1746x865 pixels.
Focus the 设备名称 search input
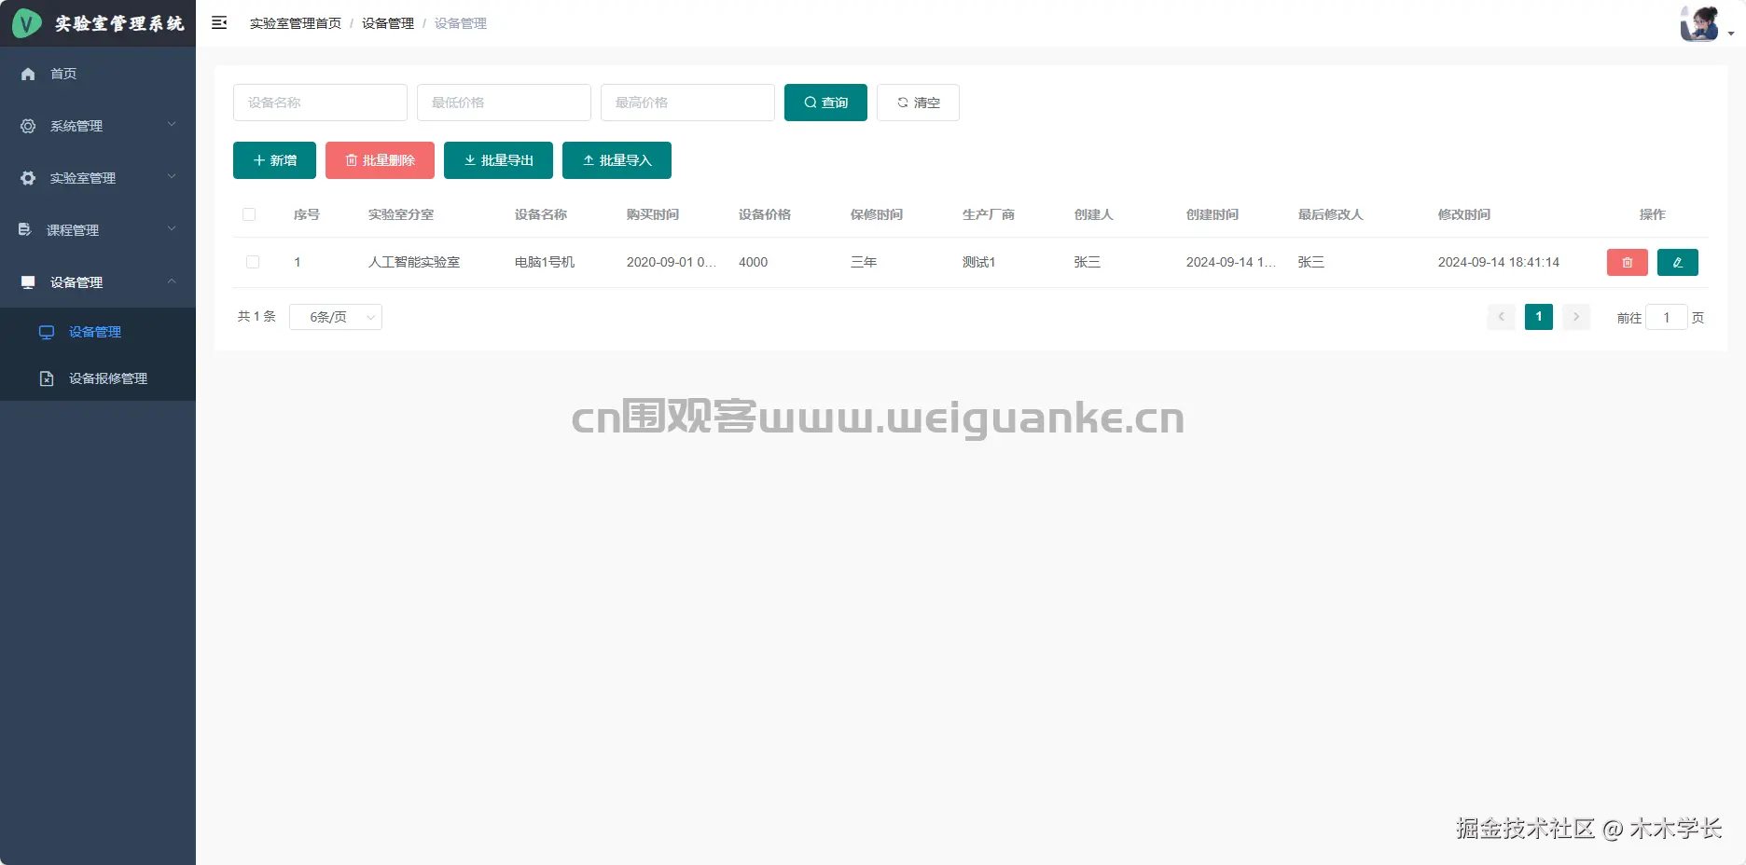pos(320,103)
